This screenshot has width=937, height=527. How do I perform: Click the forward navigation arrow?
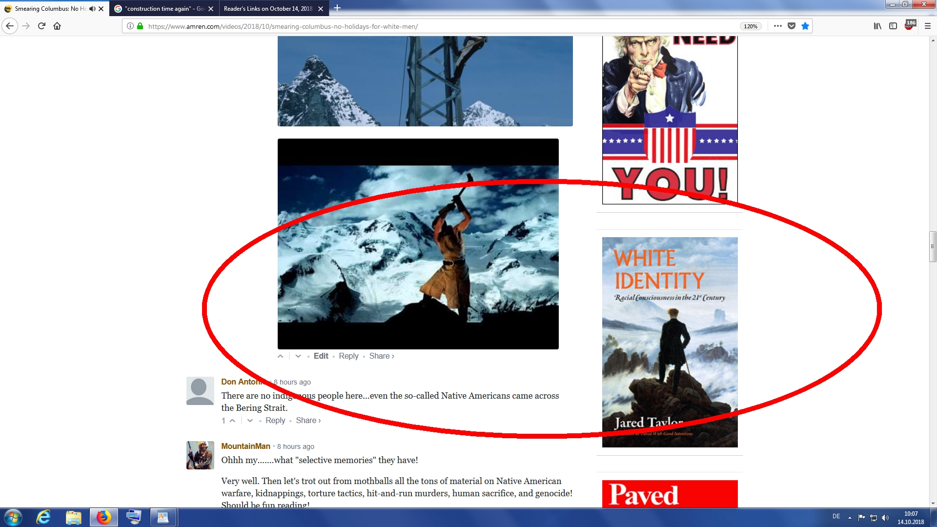pos(26,26)
